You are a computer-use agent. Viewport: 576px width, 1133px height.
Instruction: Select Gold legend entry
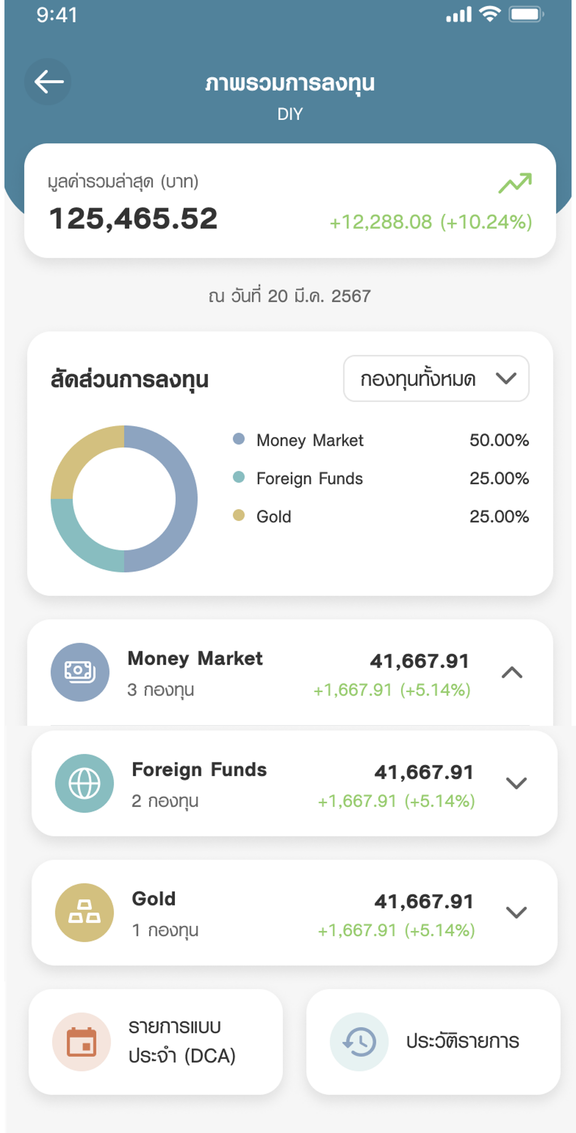pyautogui.click(x=274, y=516)
